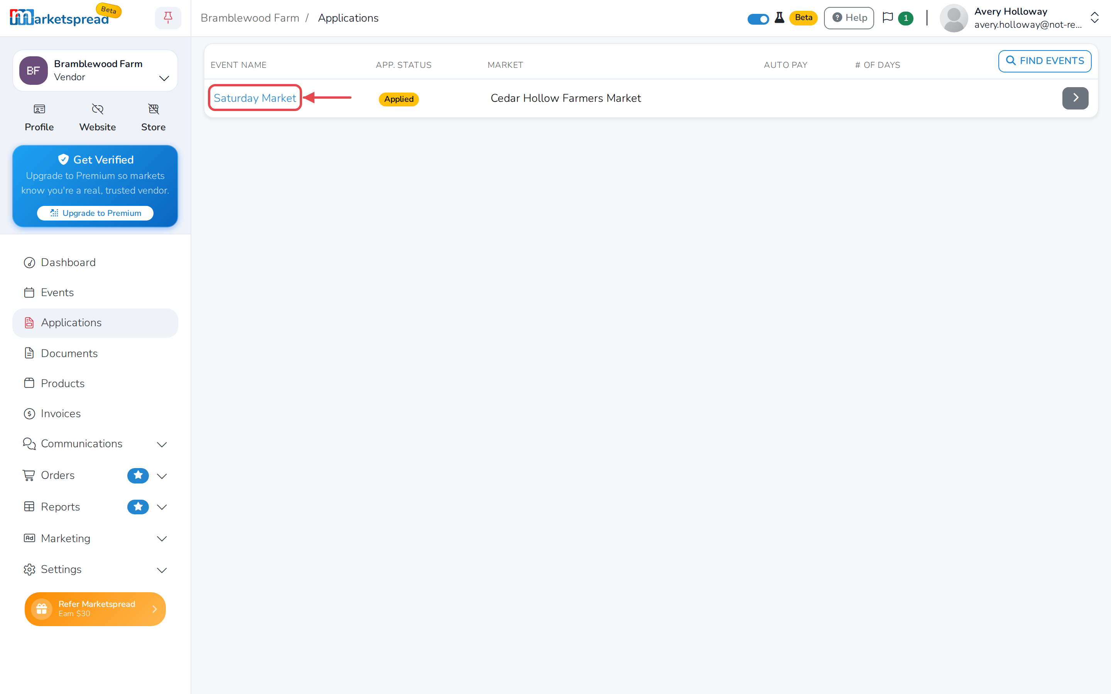The width and height of the screenshot is (1111, 694).
Task: Open the Saturday Market event link
Action: pyautogui.click(x=255, y=98)
